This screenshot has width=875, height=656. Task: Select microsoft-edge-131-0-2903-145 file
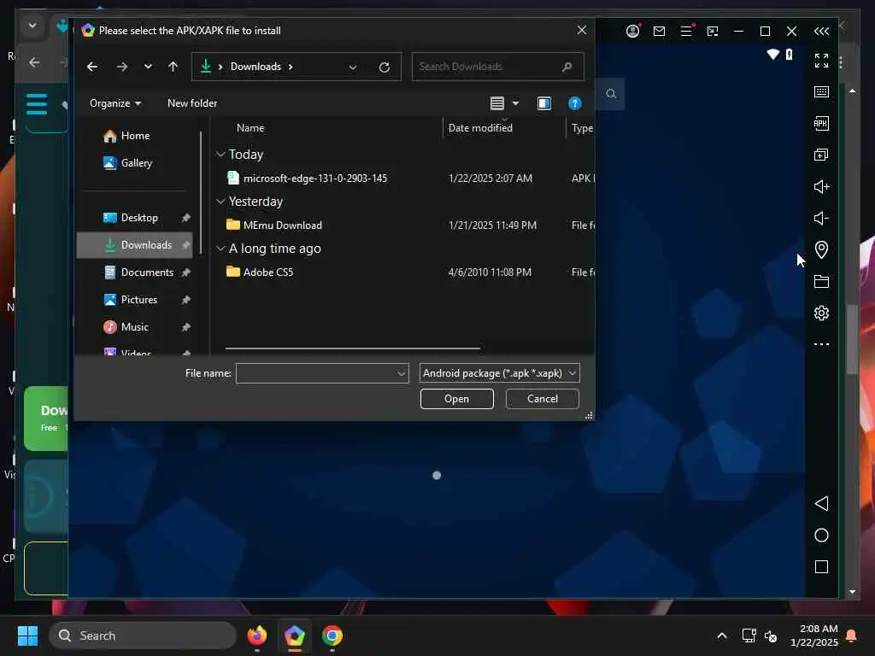click(315, 178)
